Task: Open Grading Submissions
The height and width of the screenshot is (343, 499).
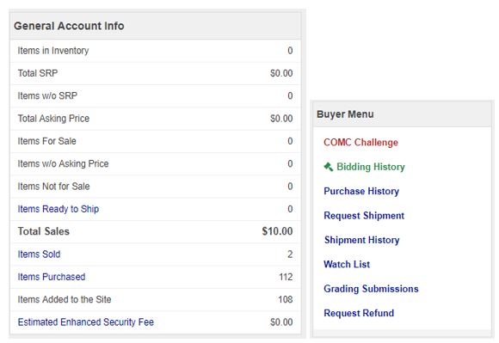Action: [371, 289]
